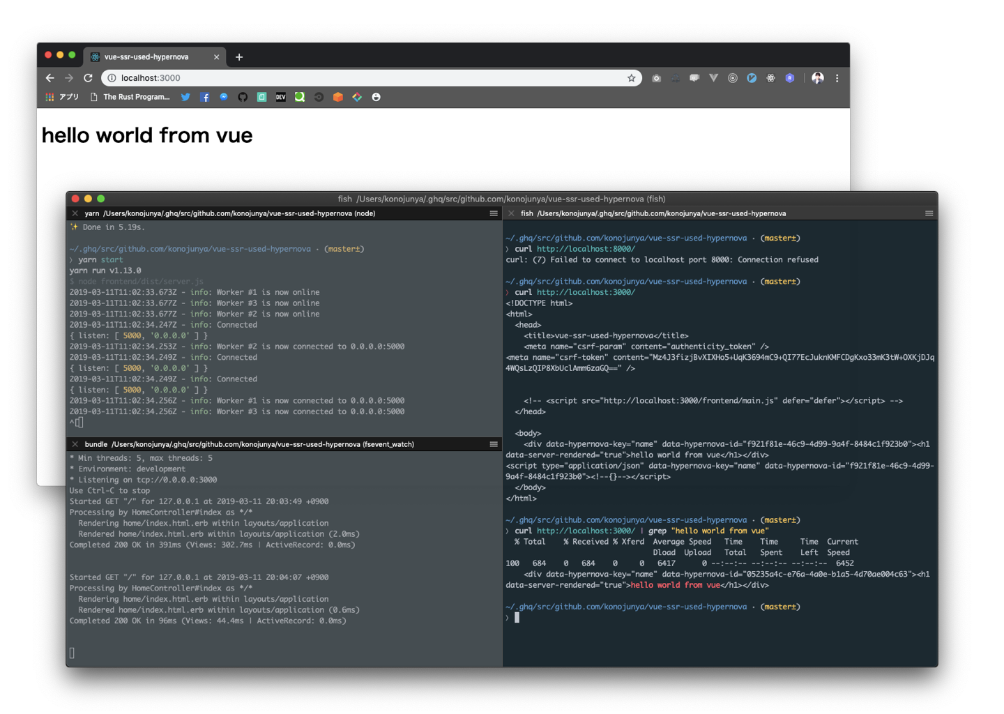Click 'Worker #1 is now online' log line

tap(195, 292)
